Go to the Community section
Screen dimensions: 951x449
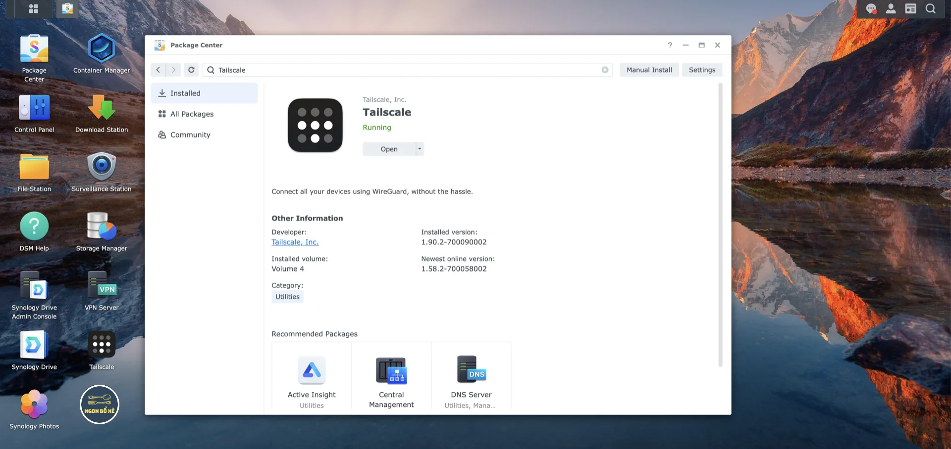click(204, 135)
